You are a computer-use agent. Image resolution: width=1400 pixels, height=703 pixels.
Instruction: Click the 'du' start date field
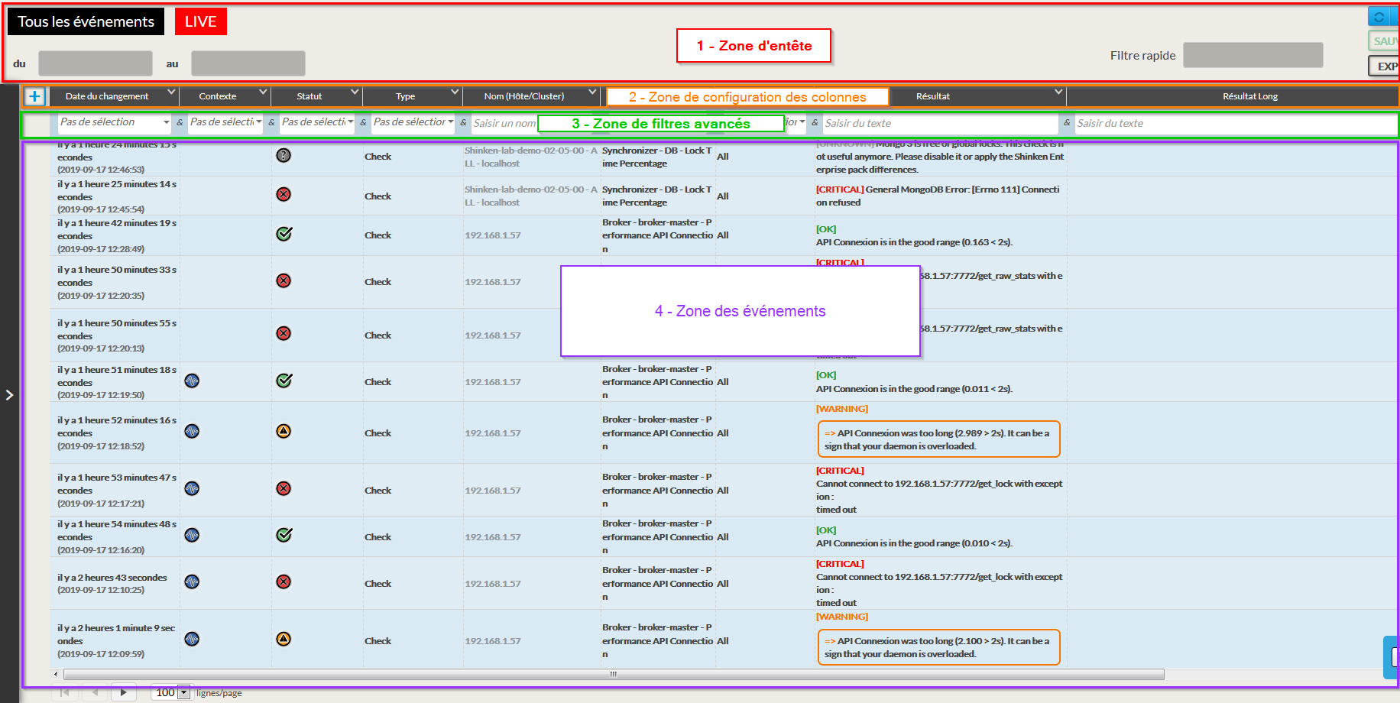[96, 63]
